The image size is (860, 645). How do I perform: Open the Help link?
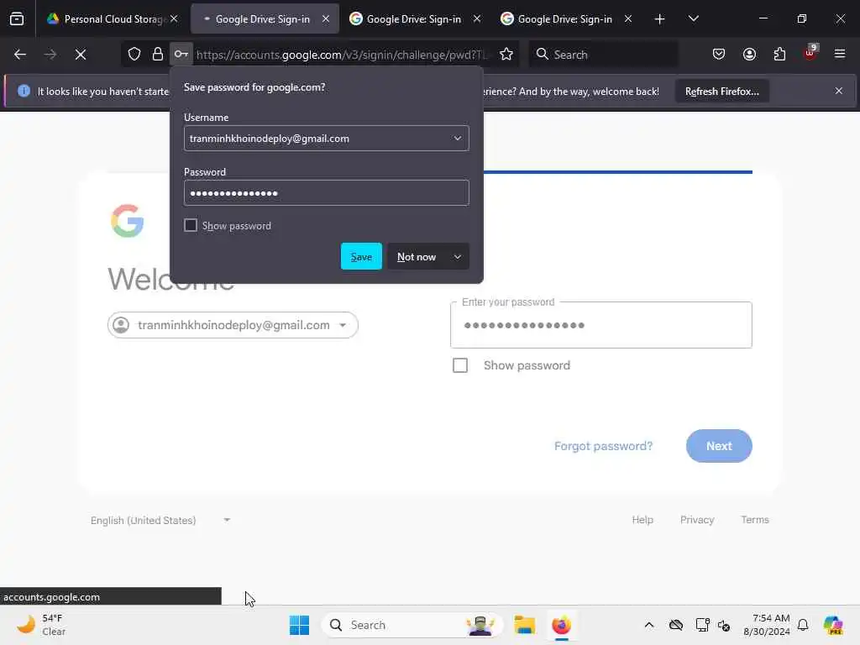click(642, 519)
